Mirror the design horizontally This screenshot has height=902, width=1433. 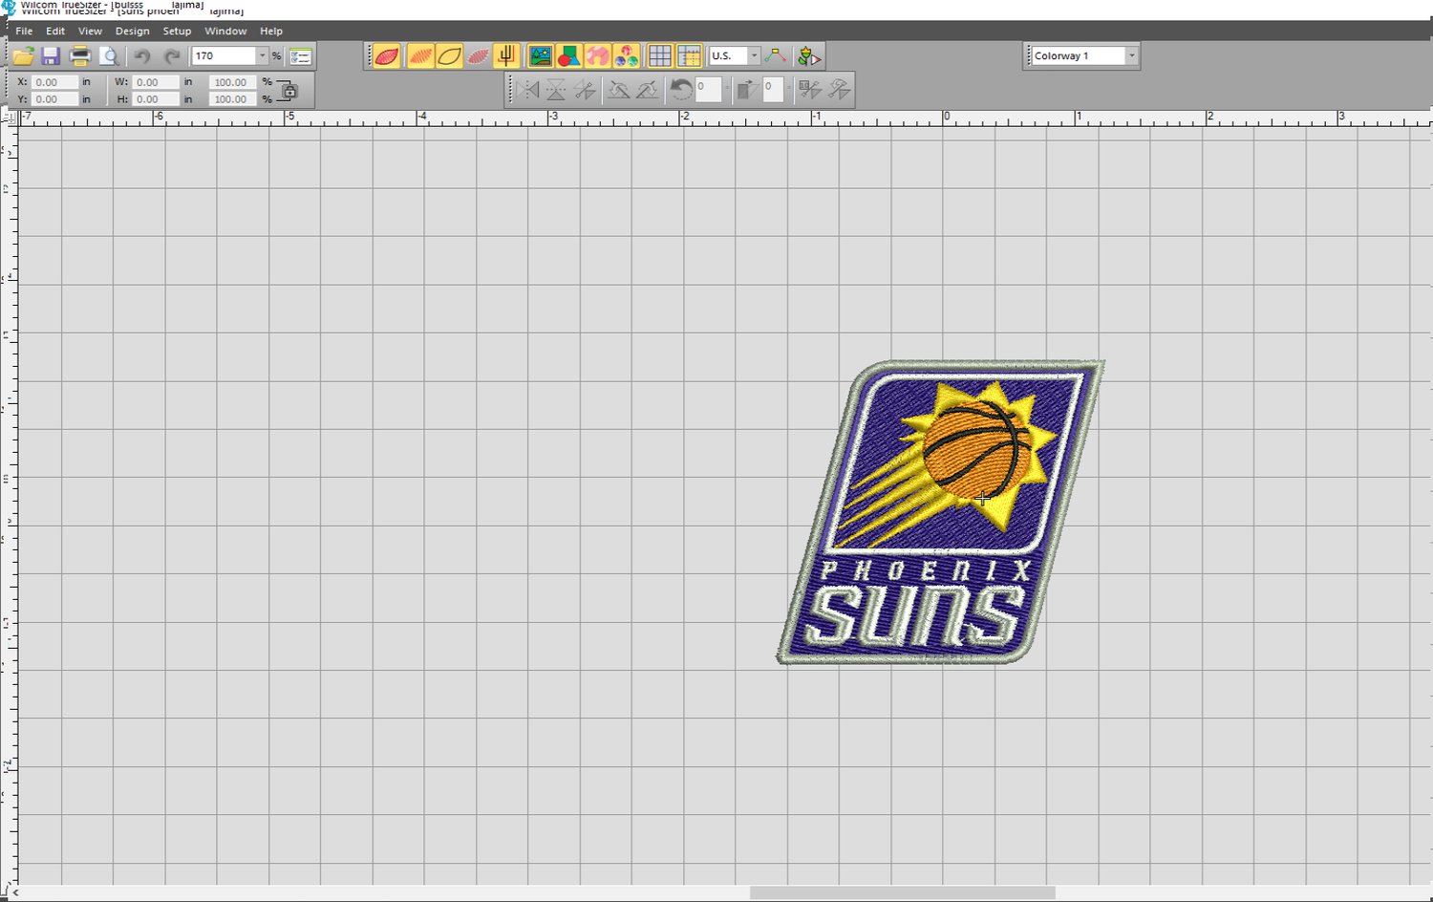[528, 90]
